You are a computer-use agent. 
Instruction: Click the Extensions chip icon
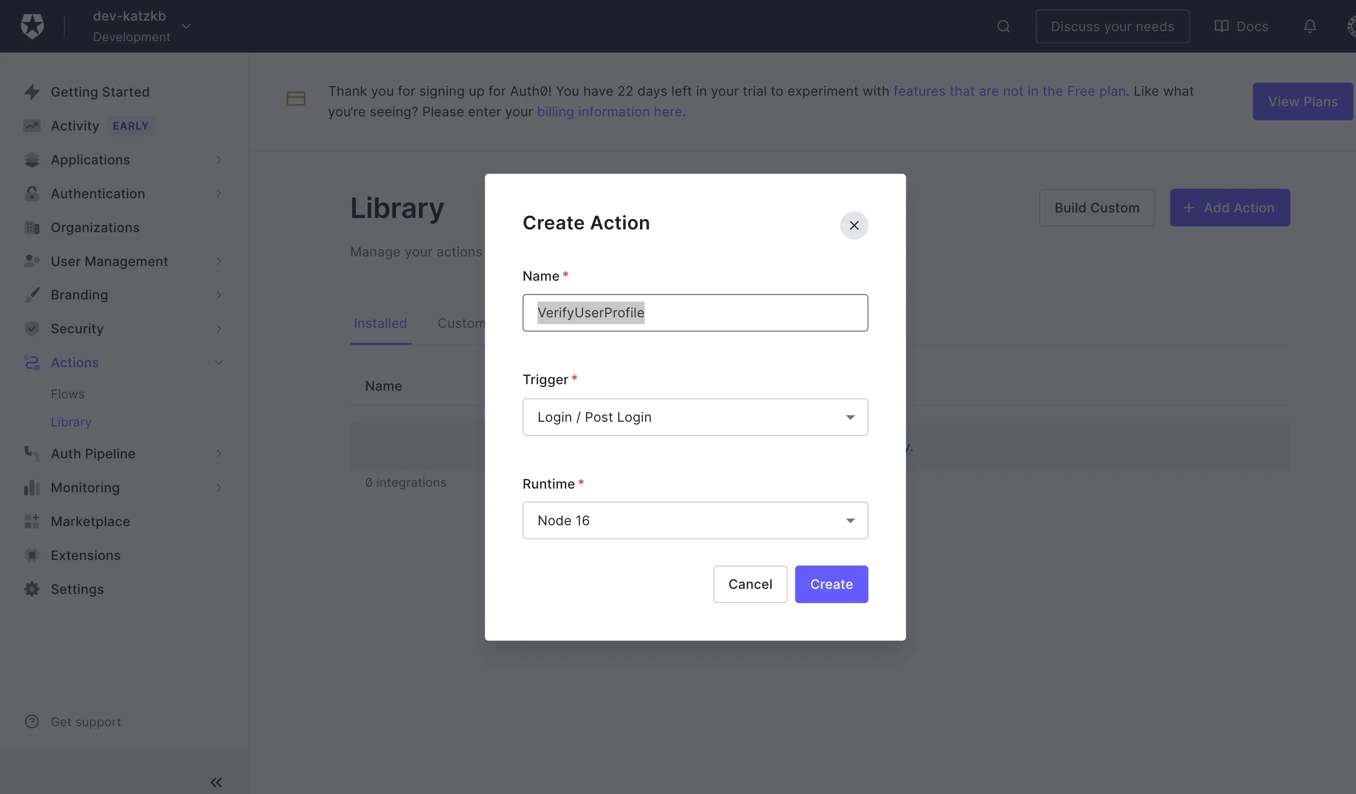32,555
